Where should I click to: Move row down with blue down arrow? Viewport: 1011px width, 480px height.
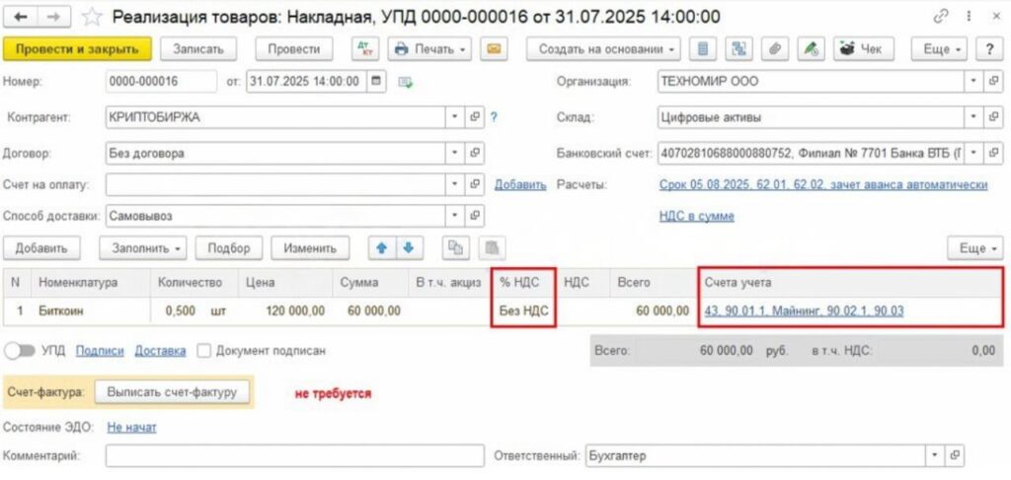pyautogui.click(x=407, y=248)
